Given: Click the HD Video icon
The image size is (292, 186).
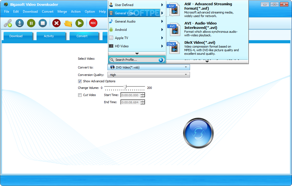Looking at the screenshot, I should 111,46.
